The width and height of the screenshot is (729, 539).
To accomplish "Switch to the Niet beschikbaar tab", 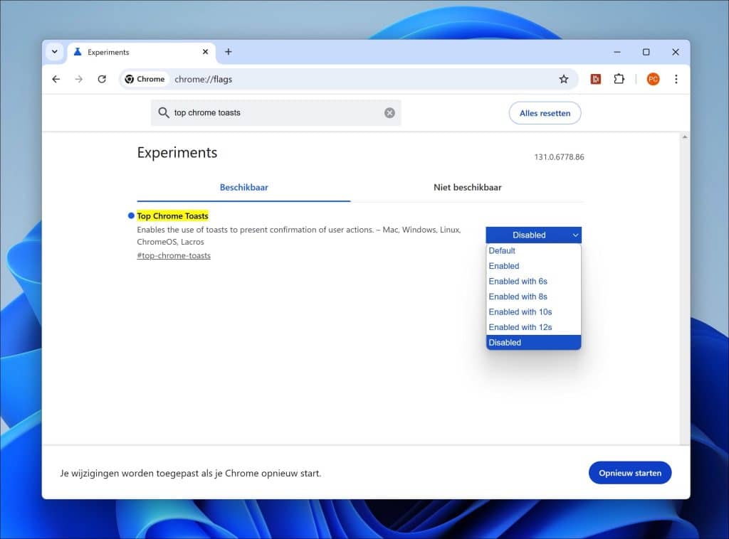I will coord(467,188).
